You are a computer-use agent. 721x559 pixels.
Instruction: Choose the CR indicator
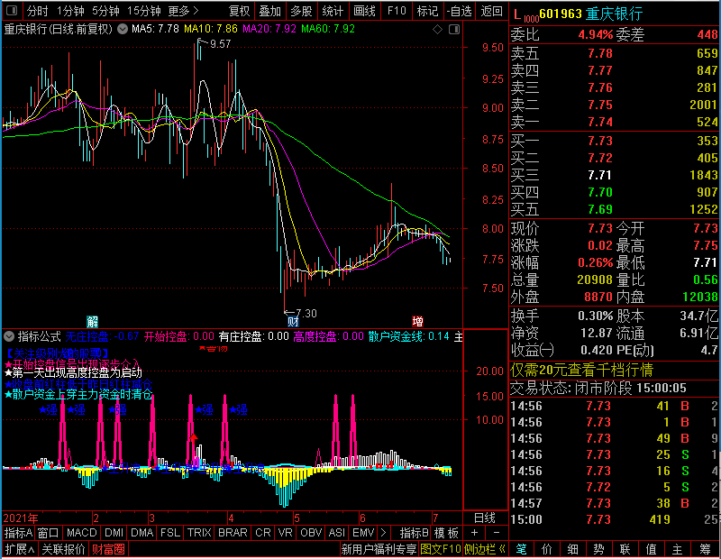tap(262, 533)
